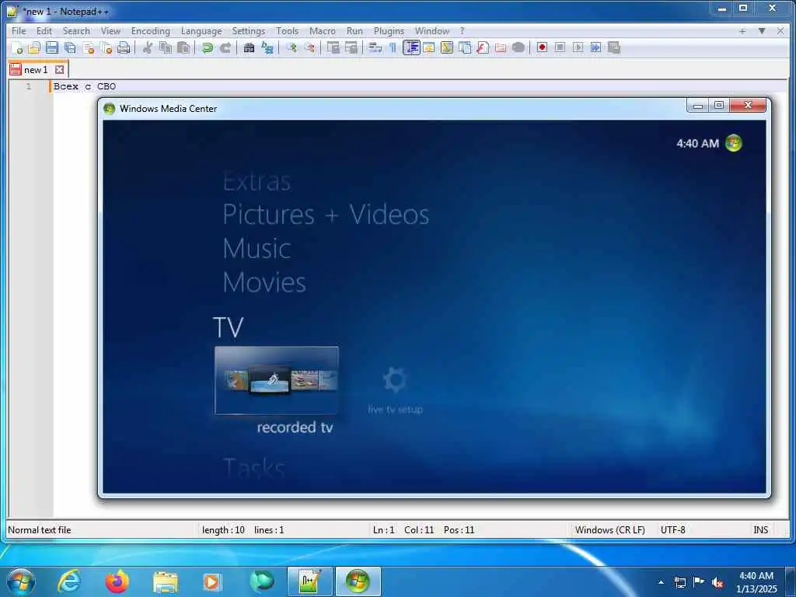This screenshot has height=597, width=796.
Task: Open Internet Explorer from the taskbar
Action: [68, 581]
